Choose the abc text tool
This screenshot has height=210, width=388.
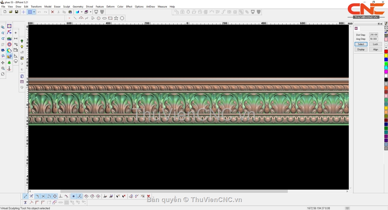coord(9,38)
